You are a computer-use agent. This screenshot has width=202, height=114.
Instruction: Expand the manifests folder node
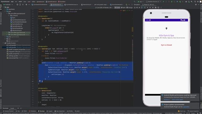pyautogui.click(x=5, y=9)
